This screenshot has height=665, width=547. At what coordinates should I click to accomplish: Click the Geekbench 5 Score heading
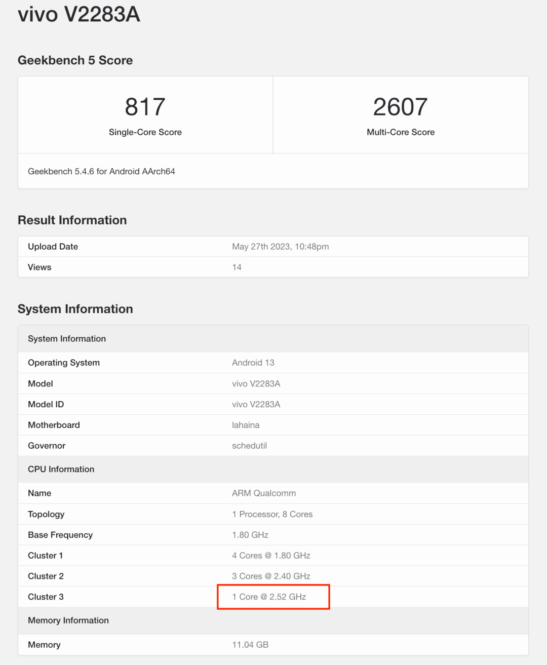tap(75, 60)
